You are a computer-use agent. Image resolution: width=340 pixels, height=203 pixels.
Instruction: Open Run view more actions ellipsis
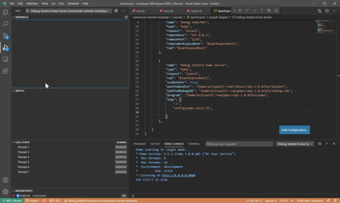click(x=123, y=11)
